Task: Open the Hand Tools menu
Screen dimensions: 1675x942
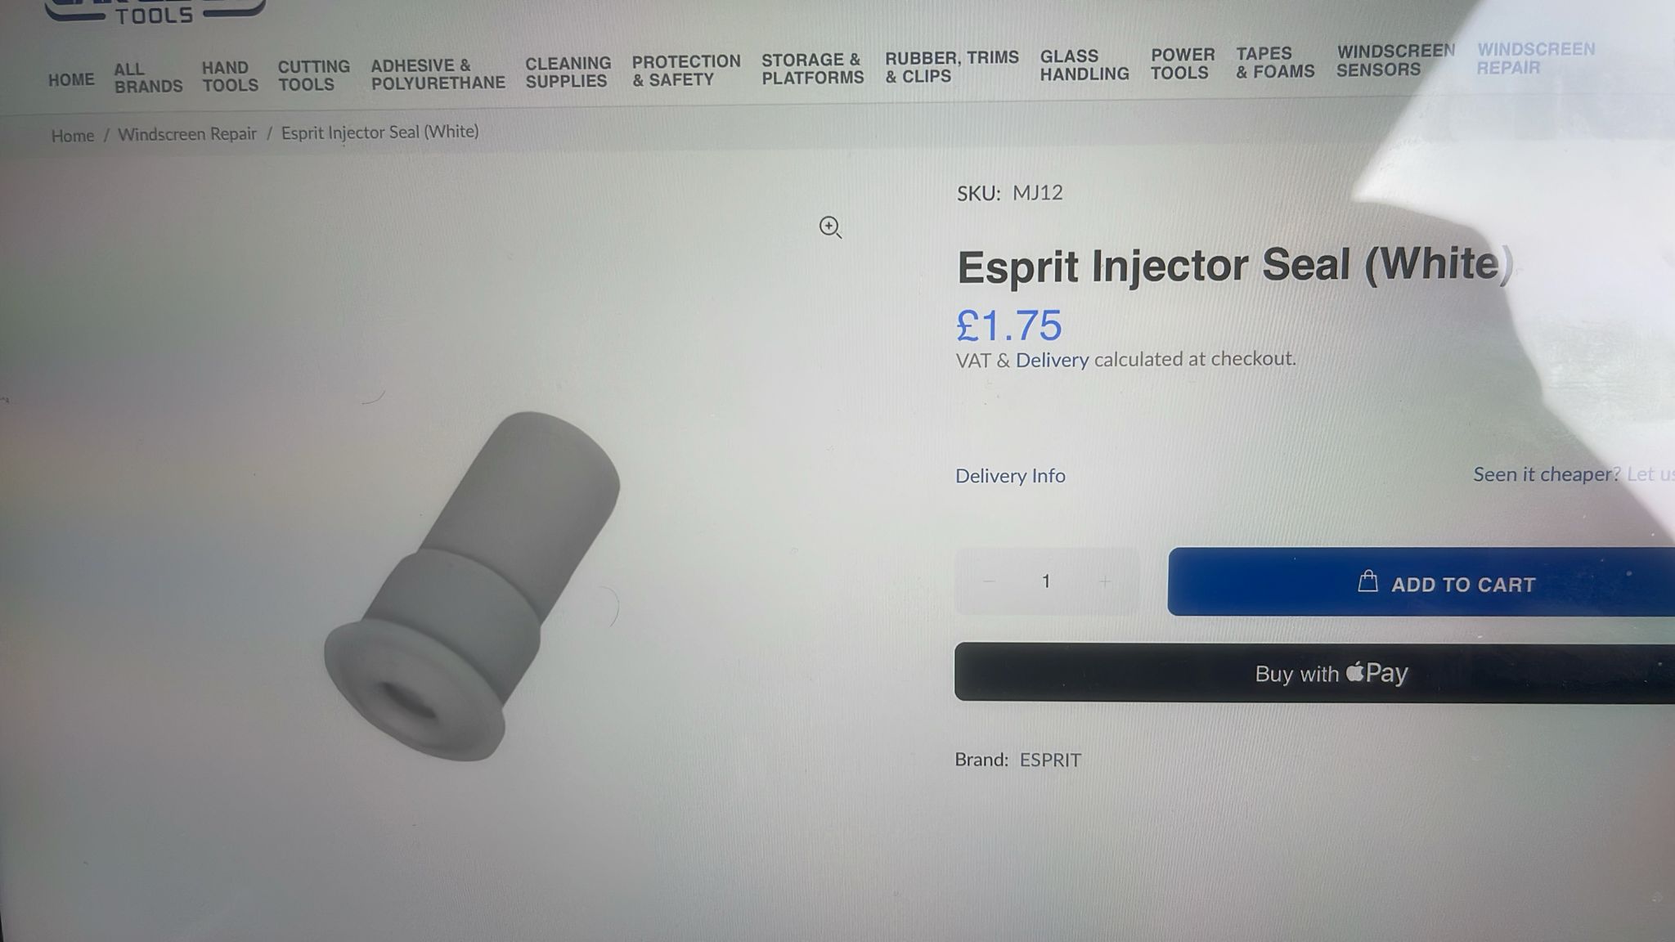Action: [230, 76]
